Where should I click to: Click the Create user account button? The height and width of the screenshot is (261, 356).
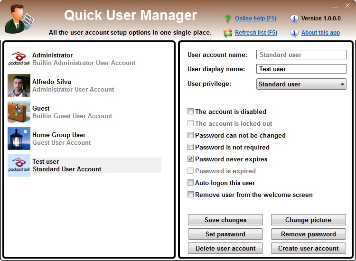coord(309,248)
